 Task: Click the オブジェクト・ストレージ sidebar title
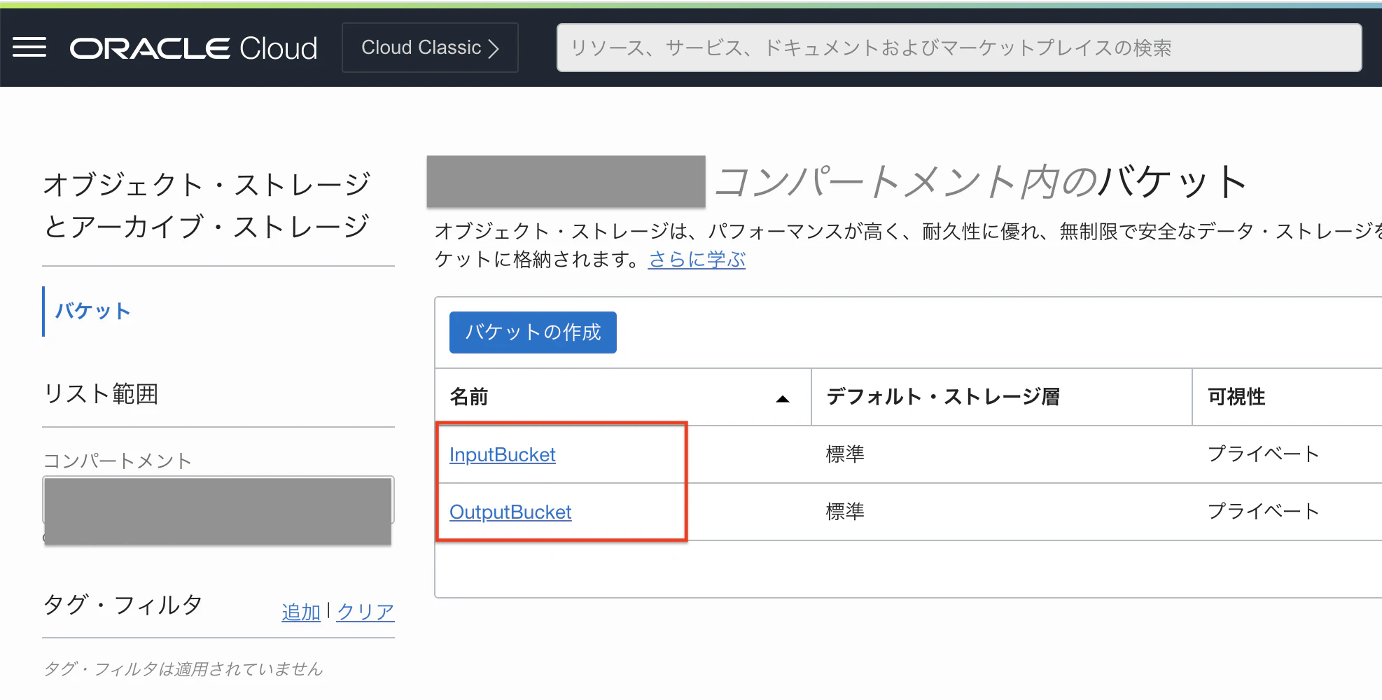coord(207,206)
